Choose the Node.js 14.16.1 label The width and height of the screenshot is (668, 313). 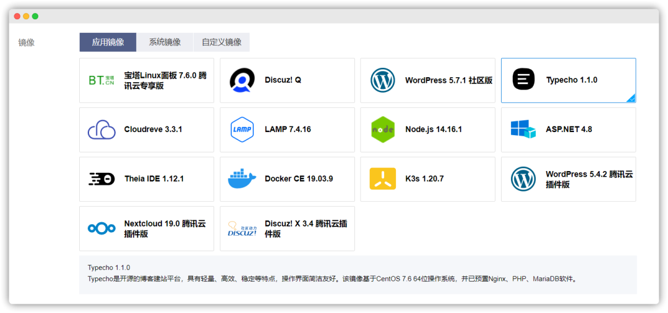(434, 129)
